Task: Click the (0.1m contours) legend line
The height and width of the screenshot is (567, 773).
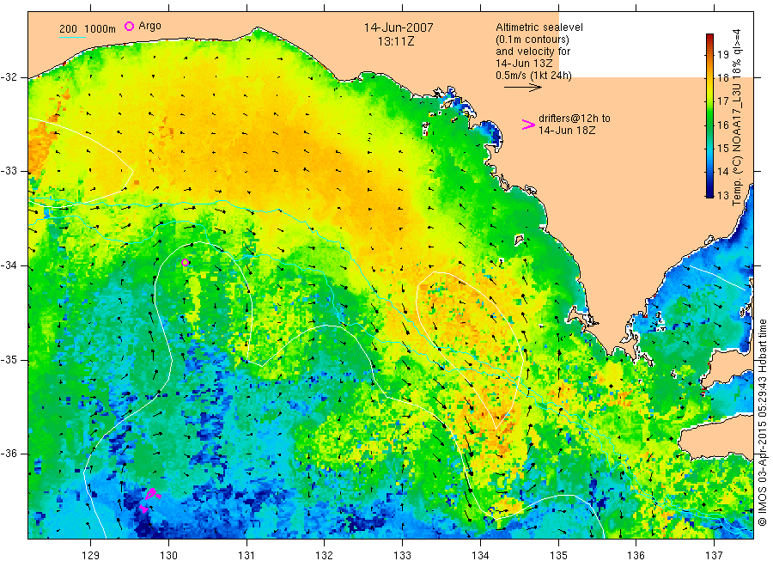Action: point(533,40)
